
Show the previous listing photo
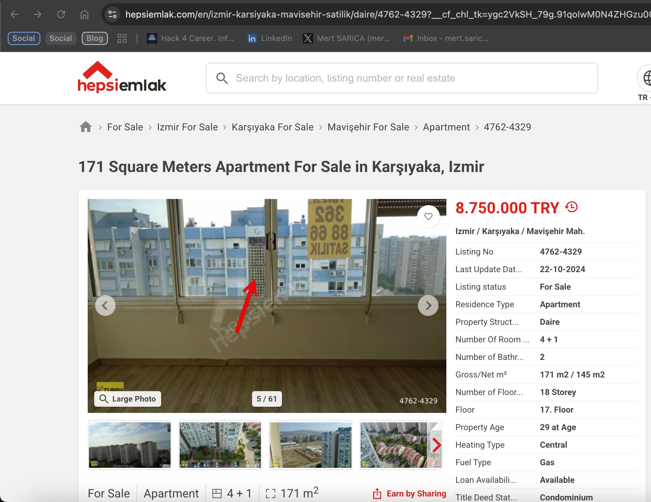[106, 305]
